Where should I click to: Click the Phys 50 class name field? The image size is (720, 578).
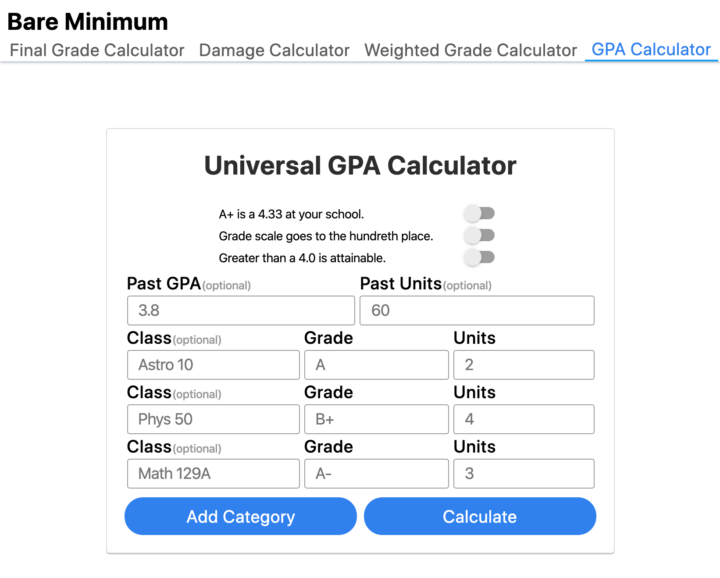[x=213, y=419]
